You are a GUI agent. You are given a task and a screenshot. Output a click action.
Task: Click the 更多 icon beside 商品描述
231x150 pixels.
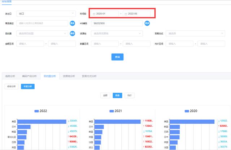click(x=73, y=23)
